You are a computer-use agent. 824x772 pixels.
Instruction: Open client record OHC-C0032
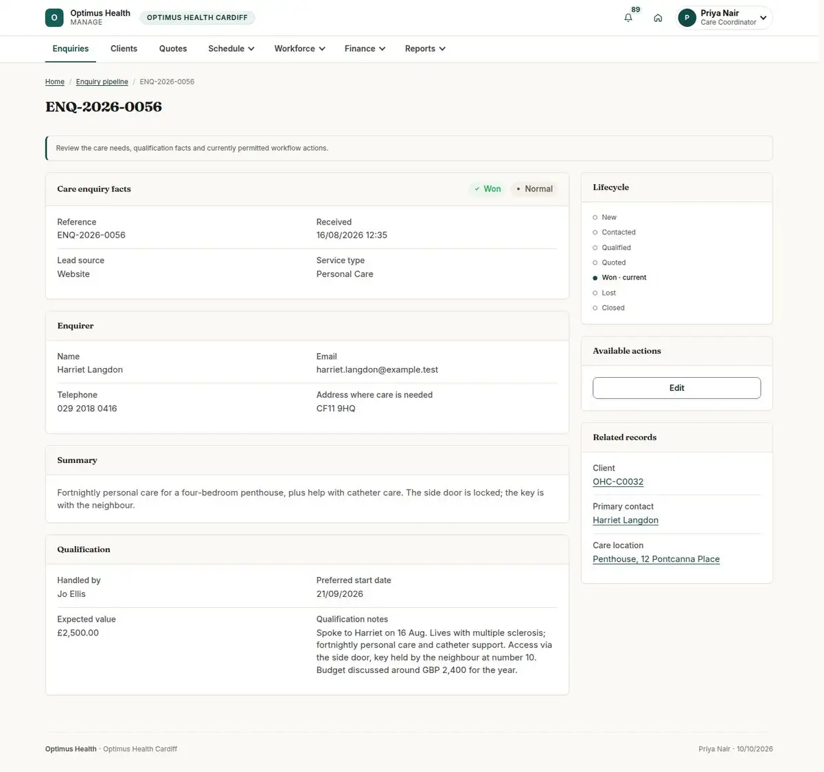pos(618,482)
